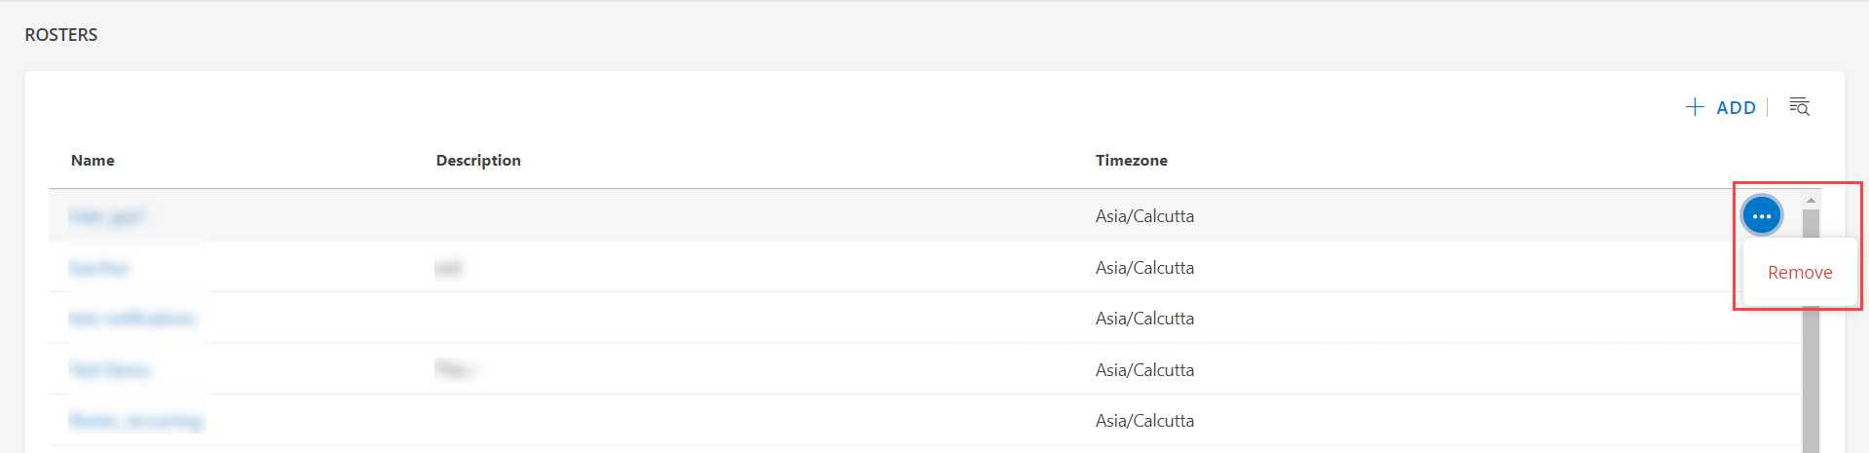Click the second row's blurred description text
Viewport: 1869px width, 453px height.
(448, 268)
